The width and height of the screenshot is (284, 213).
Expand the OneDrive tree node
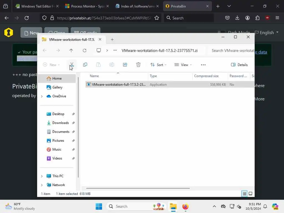tap(42, 96)
